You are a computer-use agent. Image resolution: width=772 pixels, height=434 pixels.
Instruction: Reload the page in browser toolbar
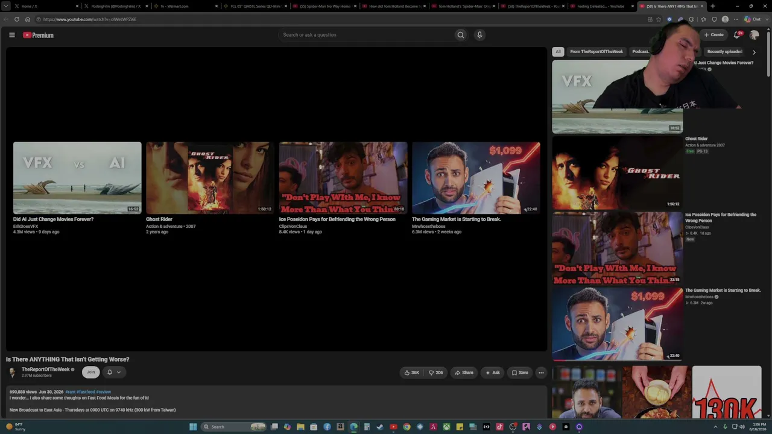tap(16, 19)
